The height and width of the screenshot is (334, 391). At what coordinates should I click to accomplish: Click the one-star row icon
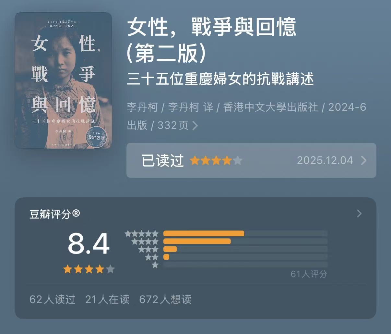point(155,265)
